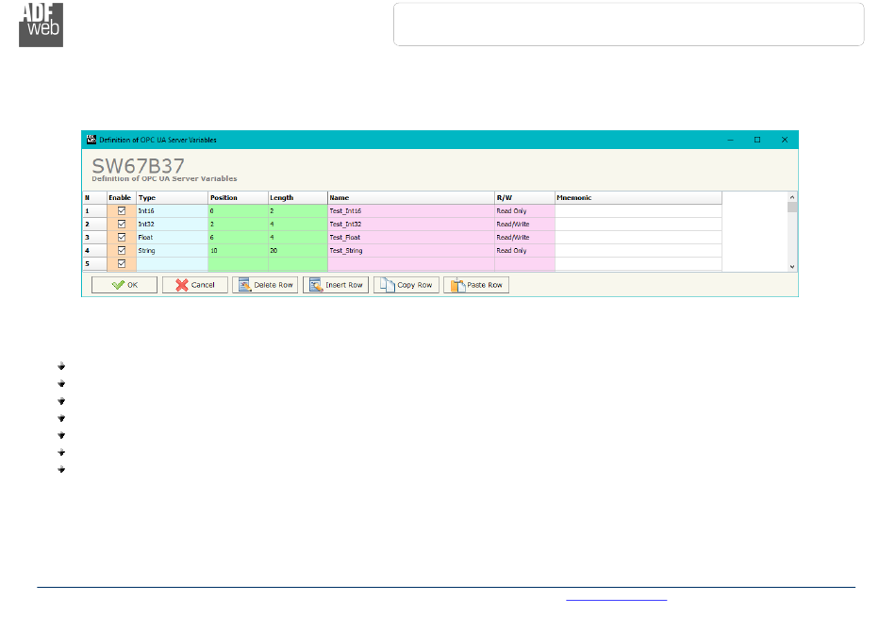Open the Type cell showing Int16

(172, 210)
